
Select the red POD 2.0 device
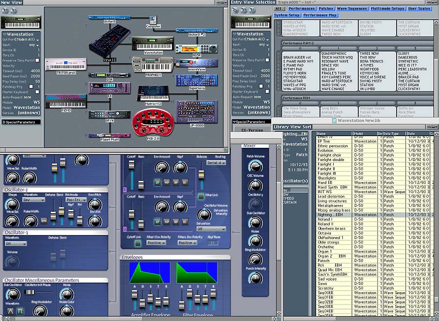click(153, 122)
